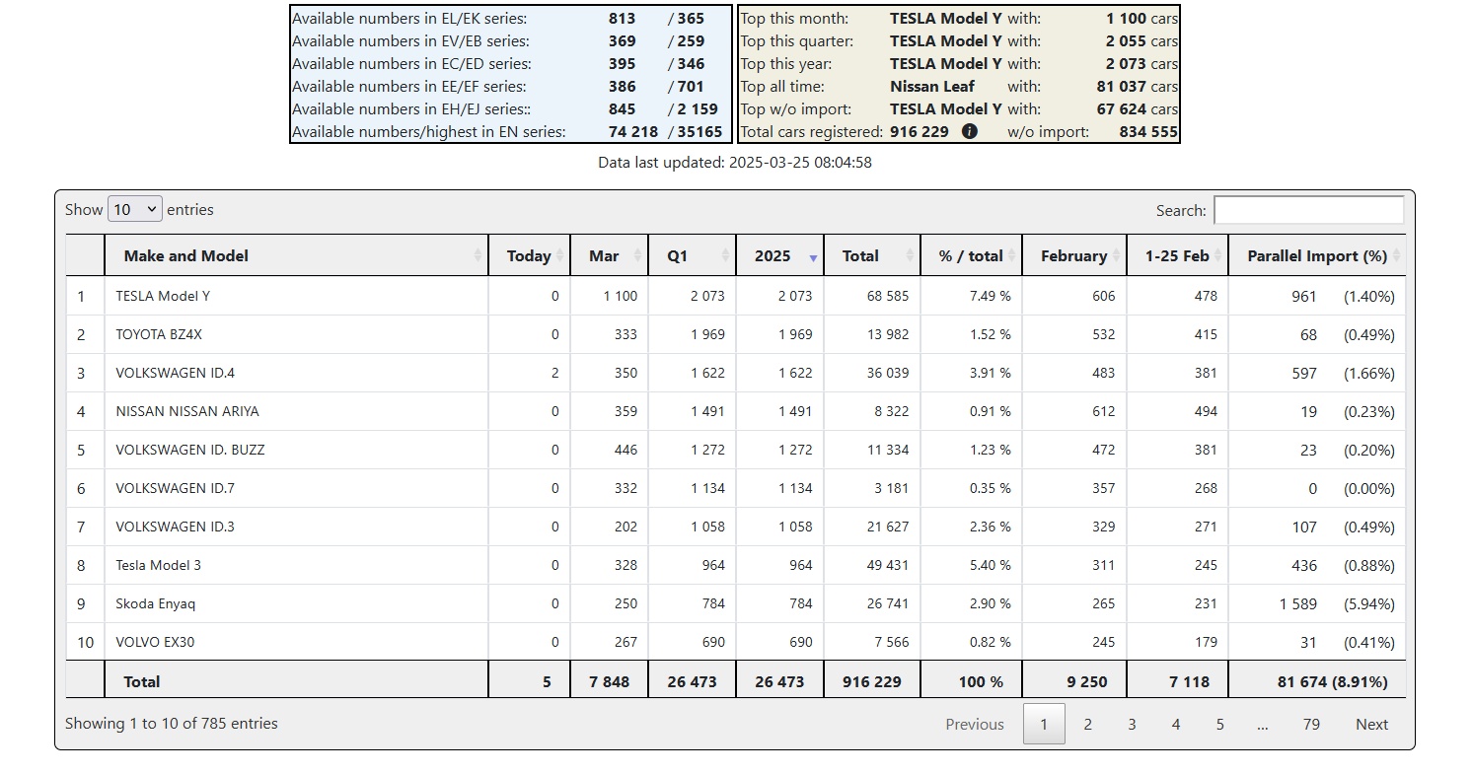Sort table by Today column
Screen dimensions: 1472x774
point(529,255)
